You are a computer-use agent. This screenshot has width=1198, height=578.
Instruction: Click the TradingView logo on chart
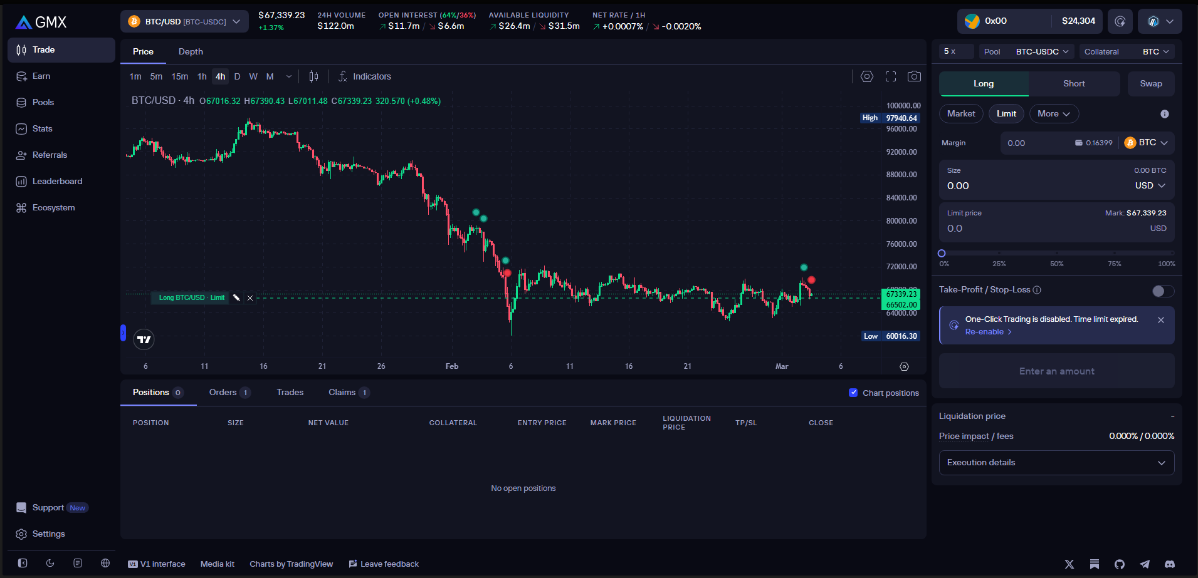pos(144,339)
